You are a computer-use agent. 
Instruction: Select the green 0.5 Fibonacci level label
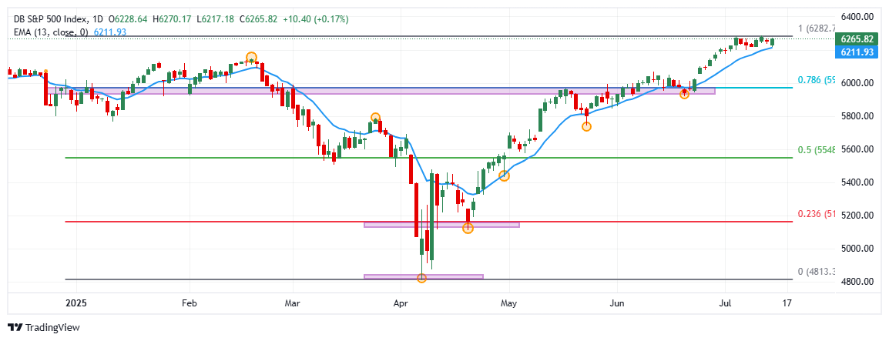coord(816,150)
